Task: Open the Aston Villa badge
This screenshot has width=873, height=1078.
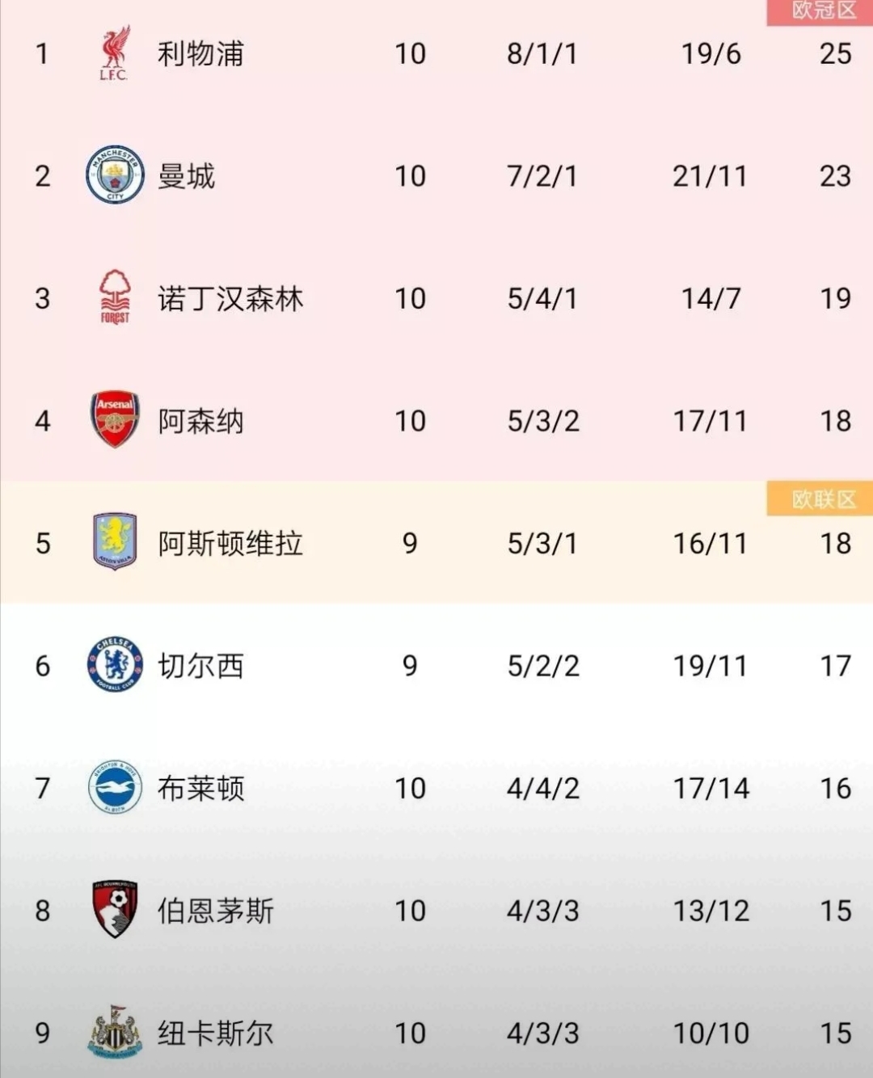Action: tap(115, 541)
